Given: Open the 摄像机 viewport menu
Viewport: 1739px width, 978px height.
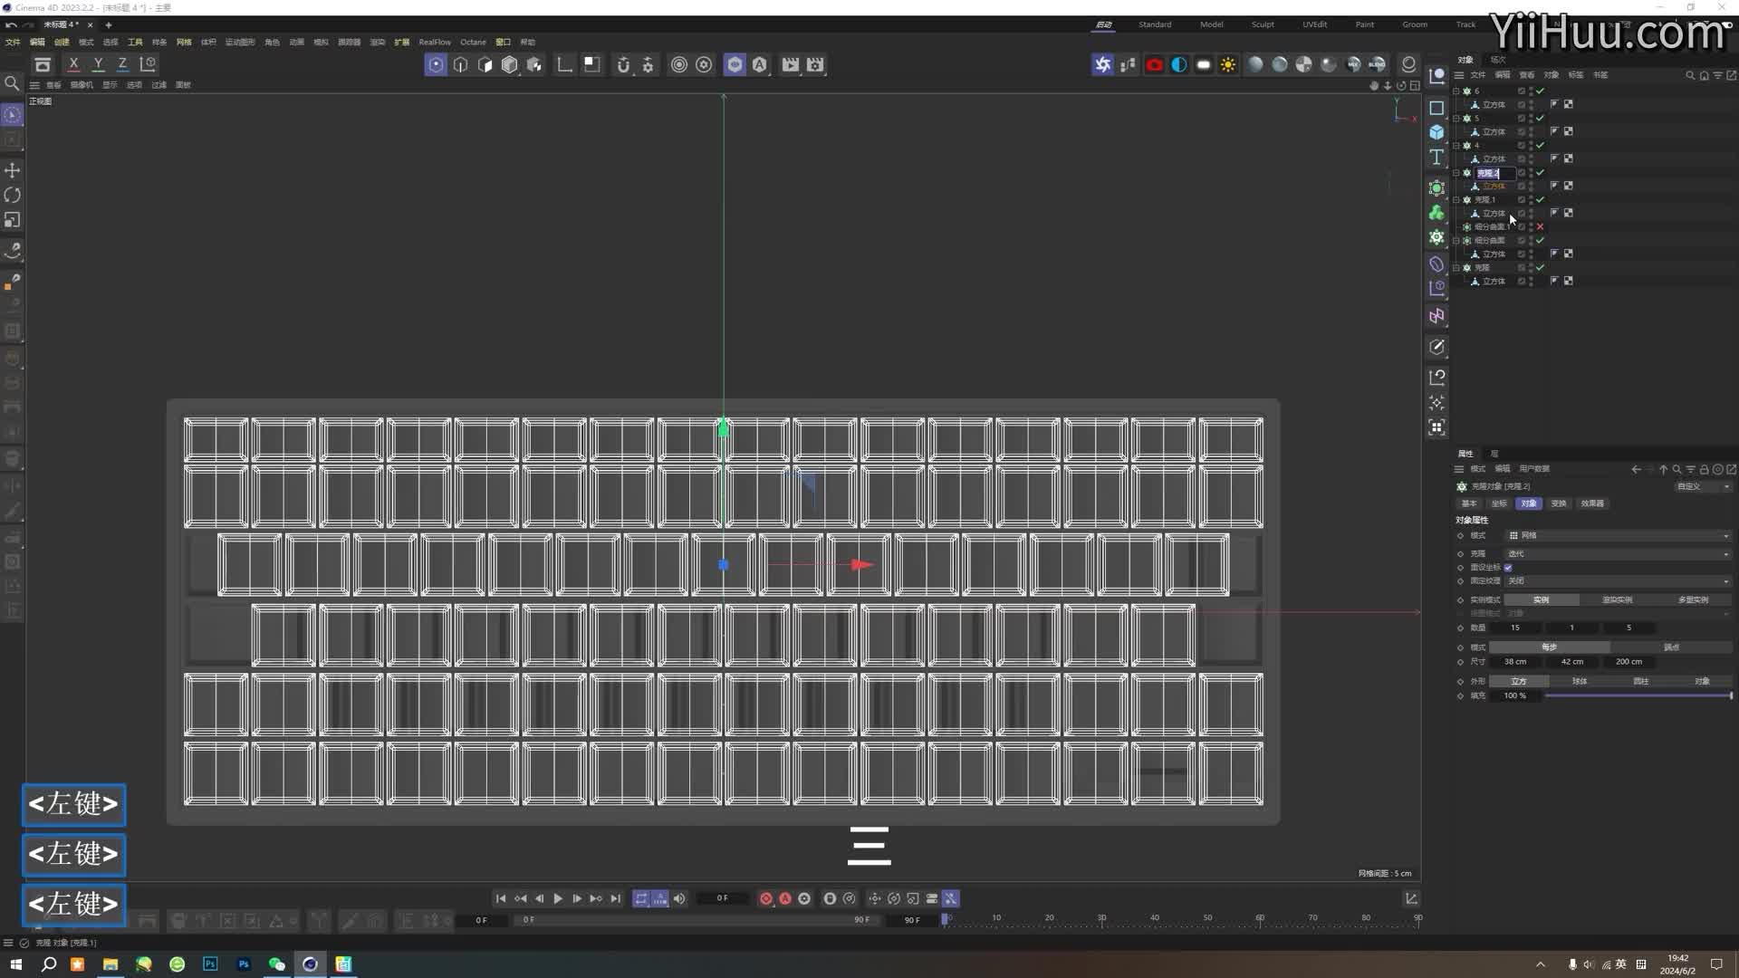Looking at the screenshot, I should tap(82, 85).
